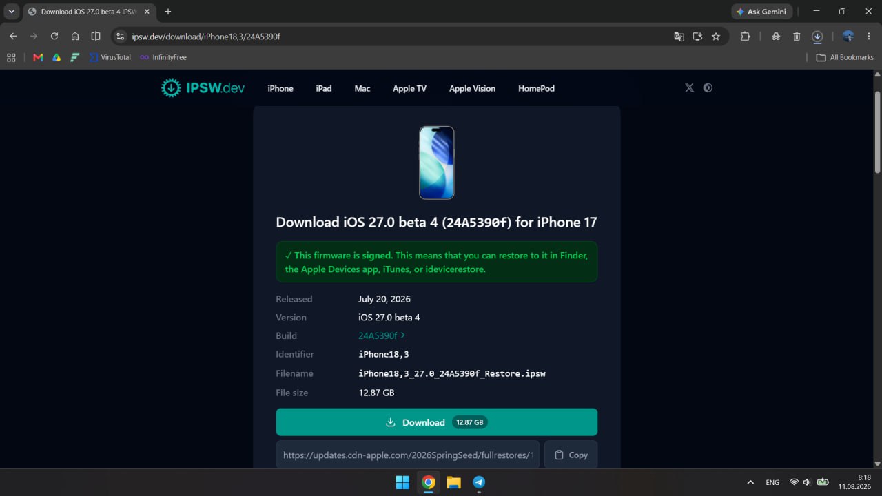Screen dimensions: 882x496
Task: Open the HomePod menu item
Action: point(536,88)
